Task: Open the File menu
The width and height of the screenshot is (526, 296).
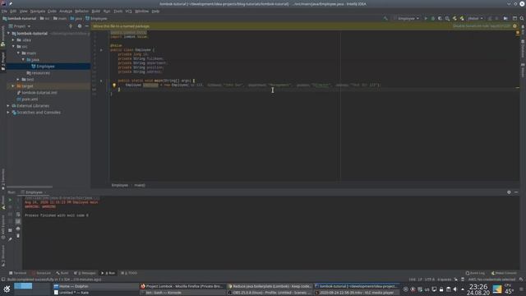Action: [x=4, y=11]
